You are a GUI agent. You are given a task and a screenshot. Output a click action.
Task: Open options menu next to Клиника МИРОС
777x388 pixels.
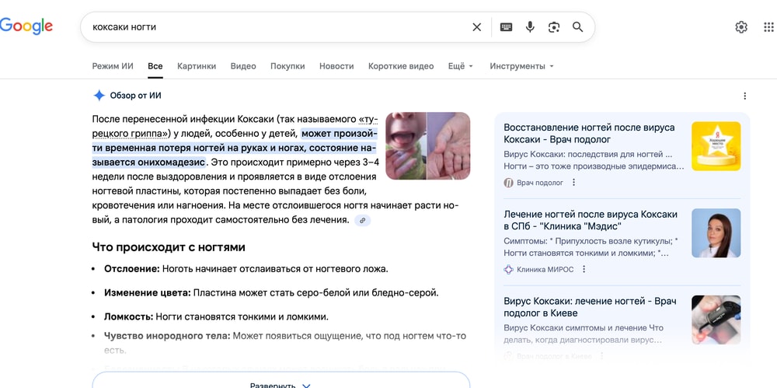[x=584, y=269]
